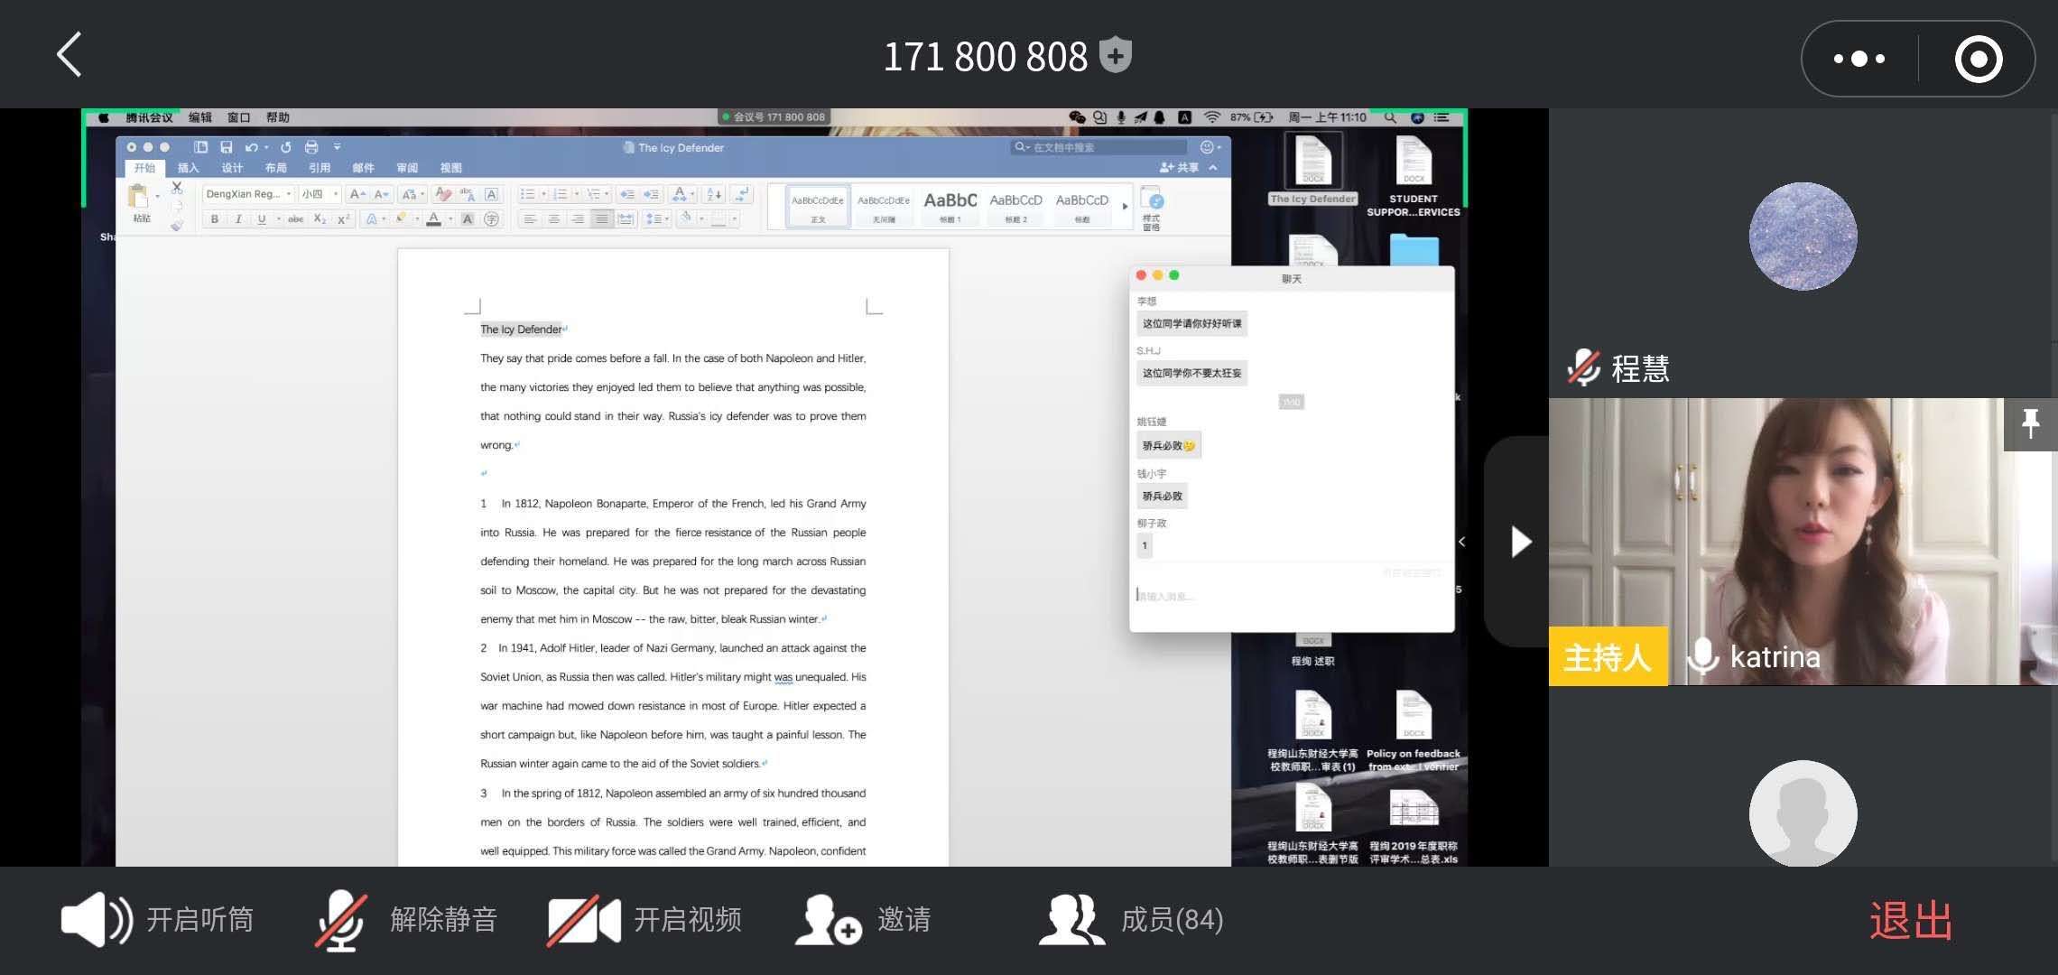
Task: Open the three-dots more options menu
Action: pos(1859,59)
